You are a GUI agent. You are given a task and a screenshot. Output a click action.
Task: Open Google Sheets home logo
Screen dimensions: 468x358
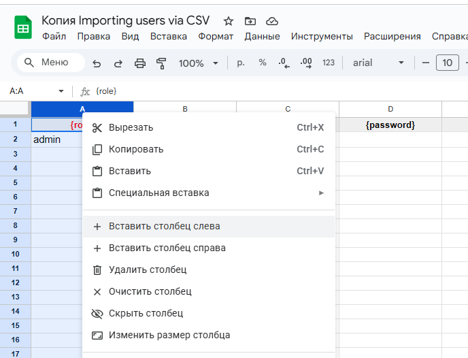tap(24, 28)
